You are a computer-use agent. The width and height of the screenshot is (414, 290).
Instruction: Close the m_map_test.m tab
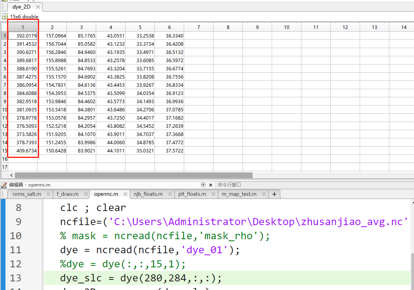point(264,194)
